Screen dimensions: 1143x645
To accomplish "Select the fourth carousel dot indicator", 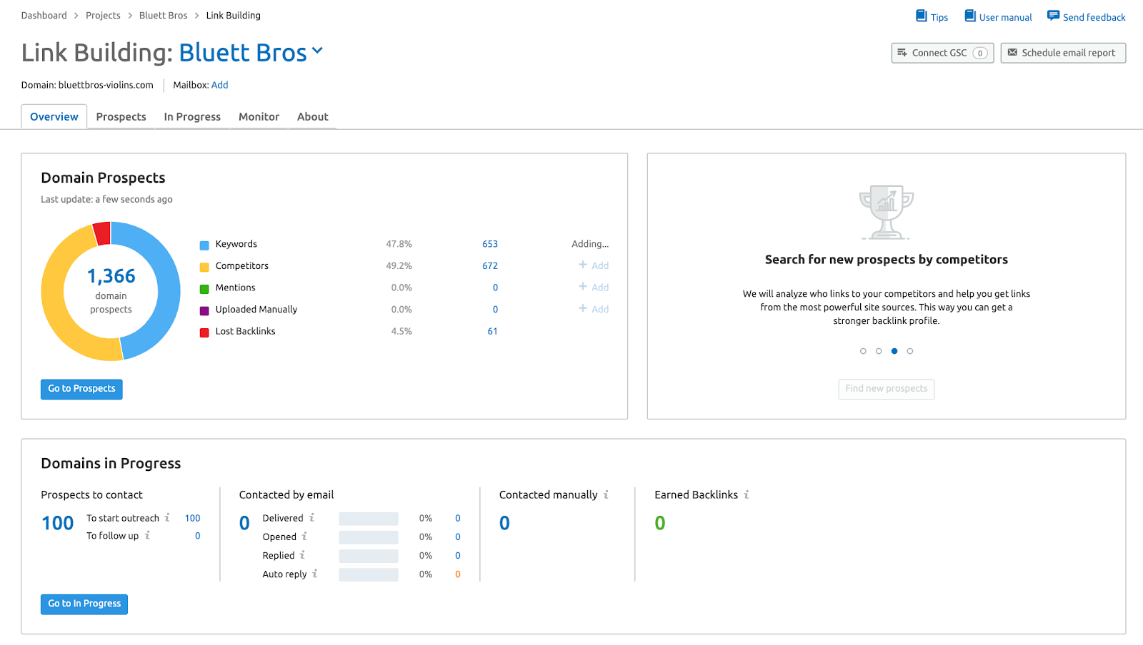I will [x=910, y=351].
